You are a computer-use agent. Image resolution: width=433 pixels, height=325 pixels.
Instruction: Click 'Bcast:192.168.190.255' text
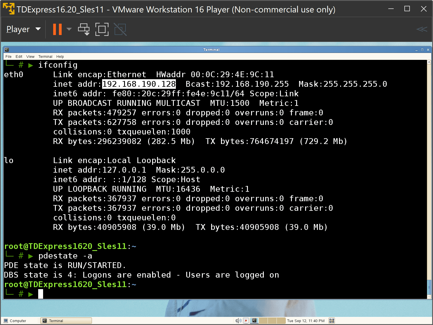[x=237, y=84]
